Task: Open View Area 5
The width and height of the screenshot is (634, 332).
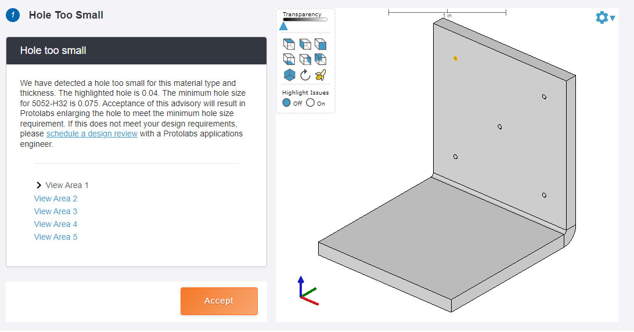Action: (x=56, y=237)
